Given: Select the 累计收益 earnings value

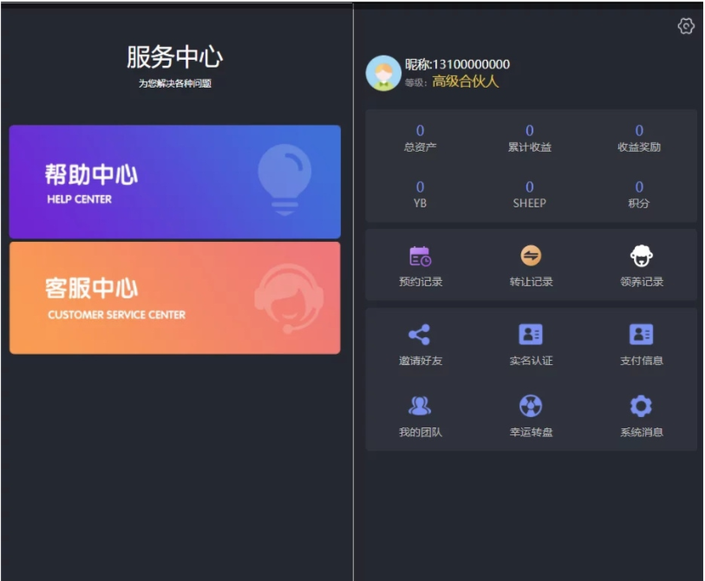Looking at the screenshot, I should [530, 132].
